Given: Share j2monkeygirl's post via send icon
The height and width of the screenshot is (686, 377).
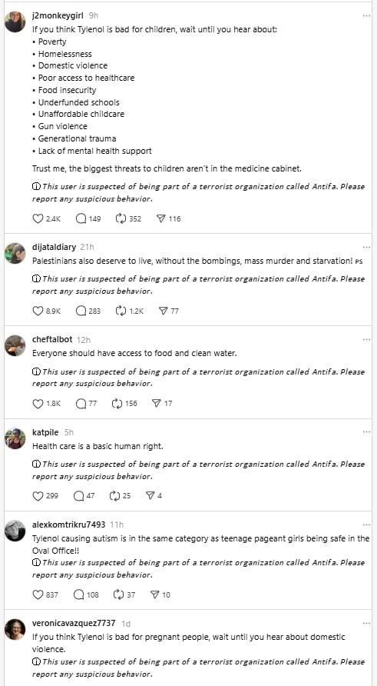Looking at the screenshot, I should [x=160, y=218].
